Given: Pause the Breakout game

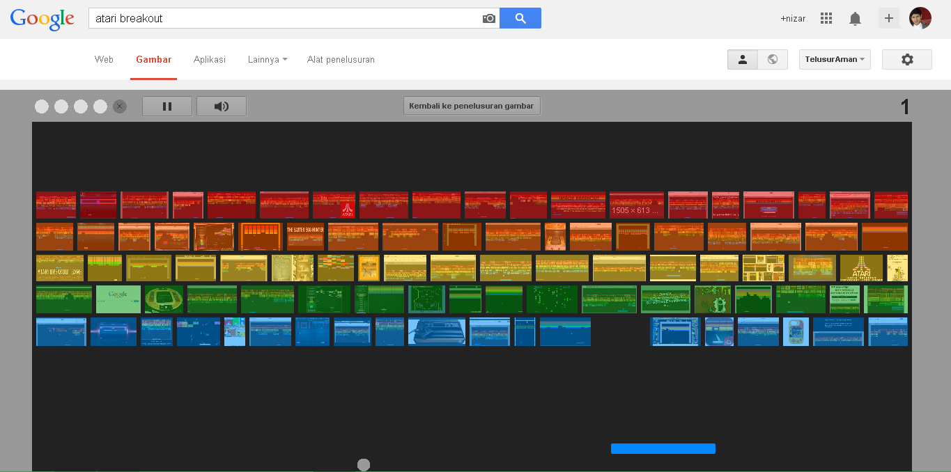Looking at the screenshot, I should (x=167, y=107).
